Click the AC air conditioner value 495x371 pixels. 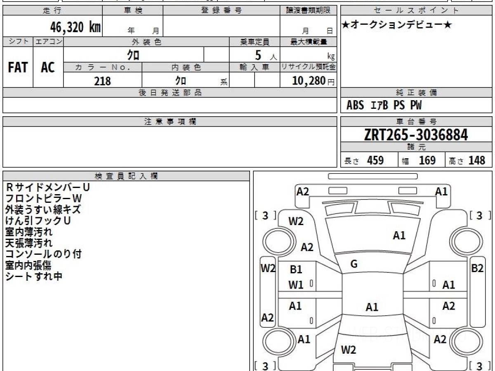pyautogui.click(x=48, y=68)
